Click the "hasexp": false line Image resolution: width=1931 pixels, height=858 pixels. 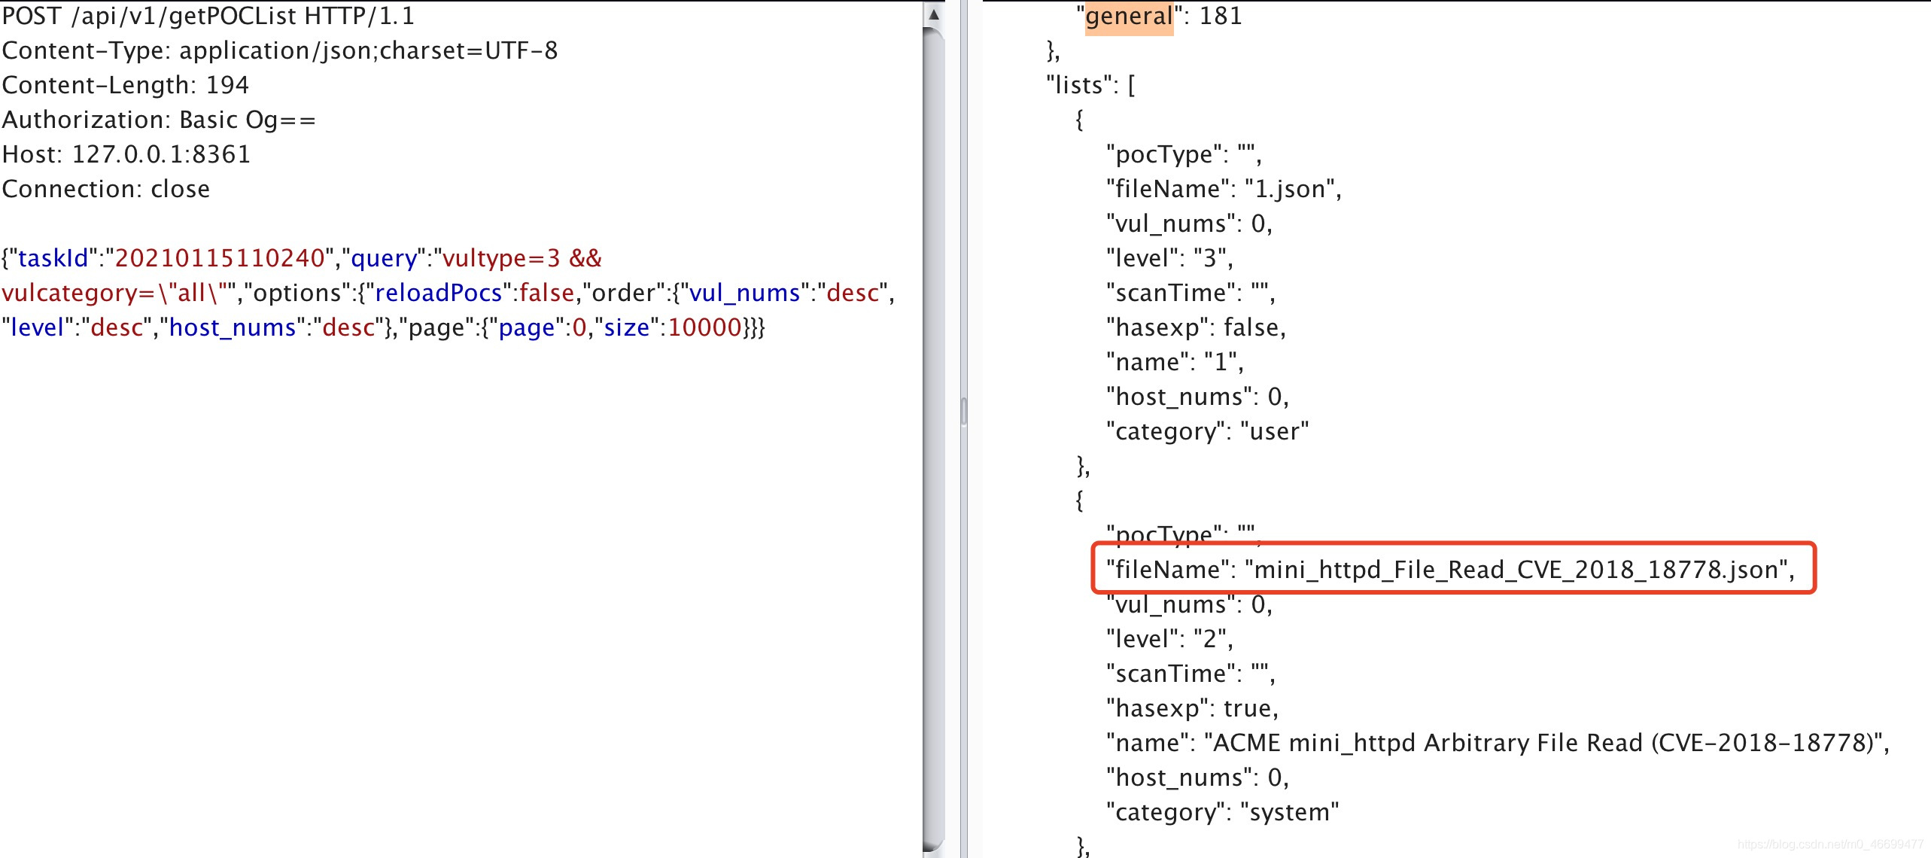pos(1197,327)
